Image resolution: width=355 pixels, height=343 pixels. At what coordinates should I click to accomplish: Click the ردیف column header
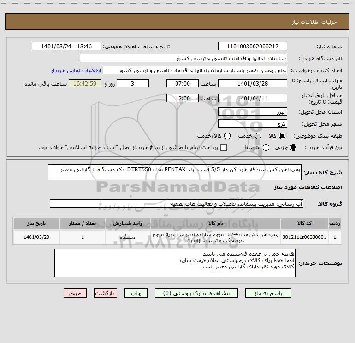tap(335, 224)
